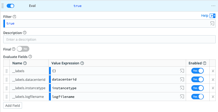218x112 pixels.
Task: Toggle the Eval function on/off switch
Action: 10,6
